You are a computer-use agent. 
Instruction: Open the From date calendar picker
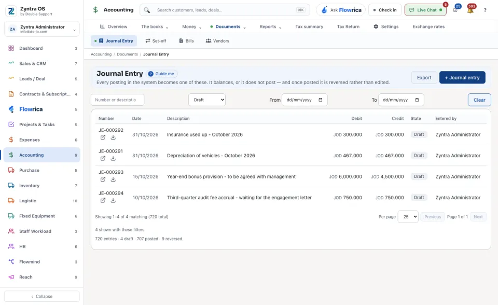pos(320,100)
